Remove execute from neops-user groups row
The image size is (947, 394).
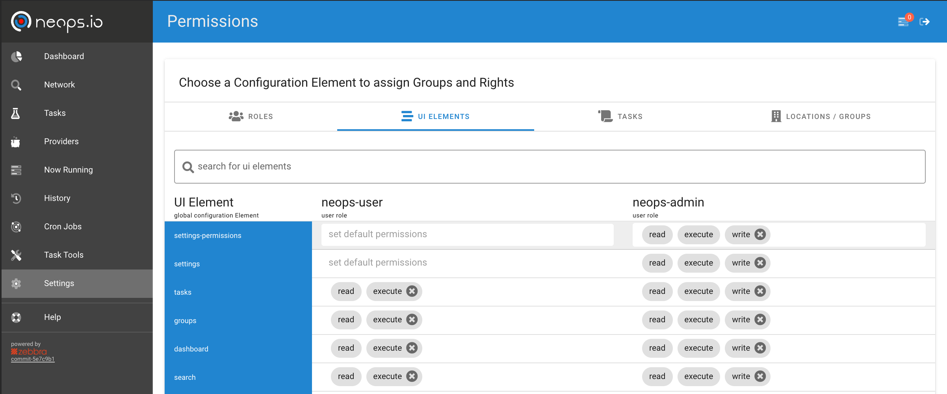coord(412,320)
